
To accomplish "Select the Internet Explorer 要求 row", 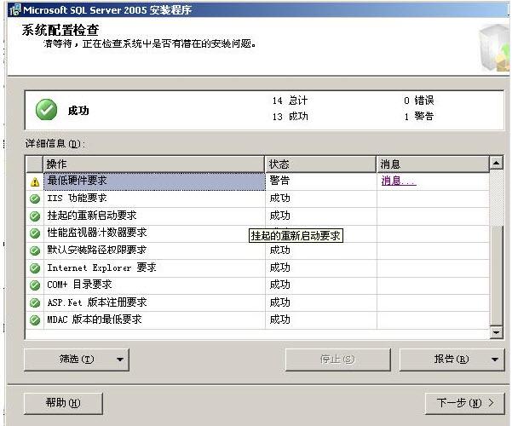I will tap(257, 268).
